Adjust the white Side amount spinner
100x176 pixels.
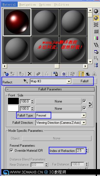(x=32, y=109)
